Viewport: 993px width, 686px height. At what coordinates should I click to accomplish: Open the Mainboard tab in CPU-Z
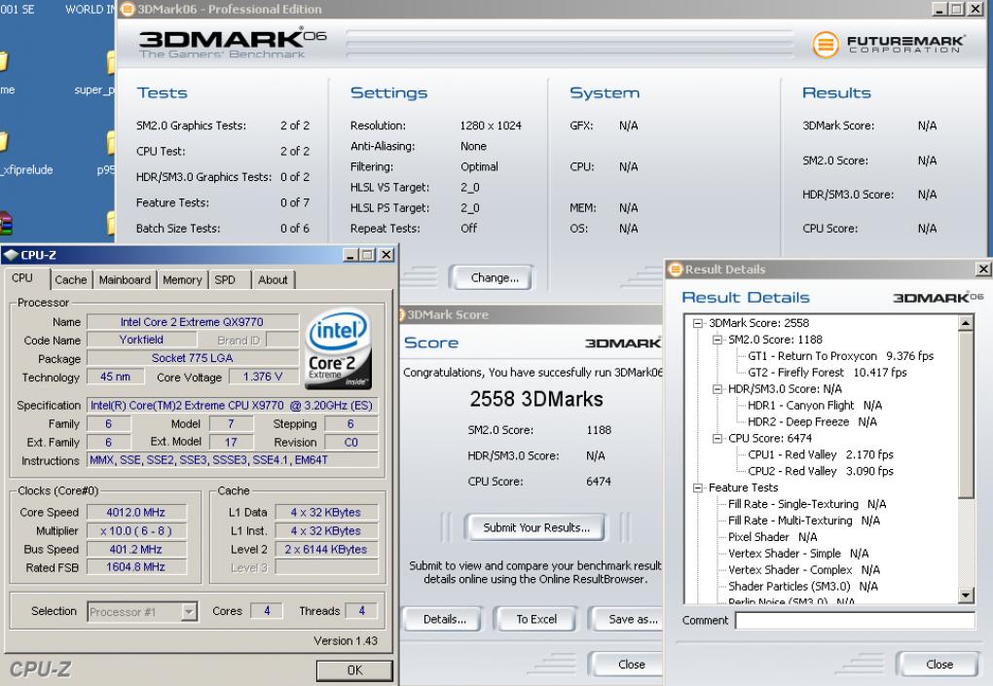tap(125, 279)
